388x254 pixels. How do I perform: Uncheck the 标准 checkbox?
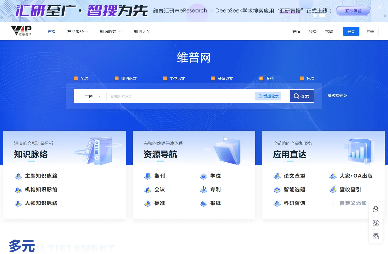pyautogui.click(x=302, y=78)
